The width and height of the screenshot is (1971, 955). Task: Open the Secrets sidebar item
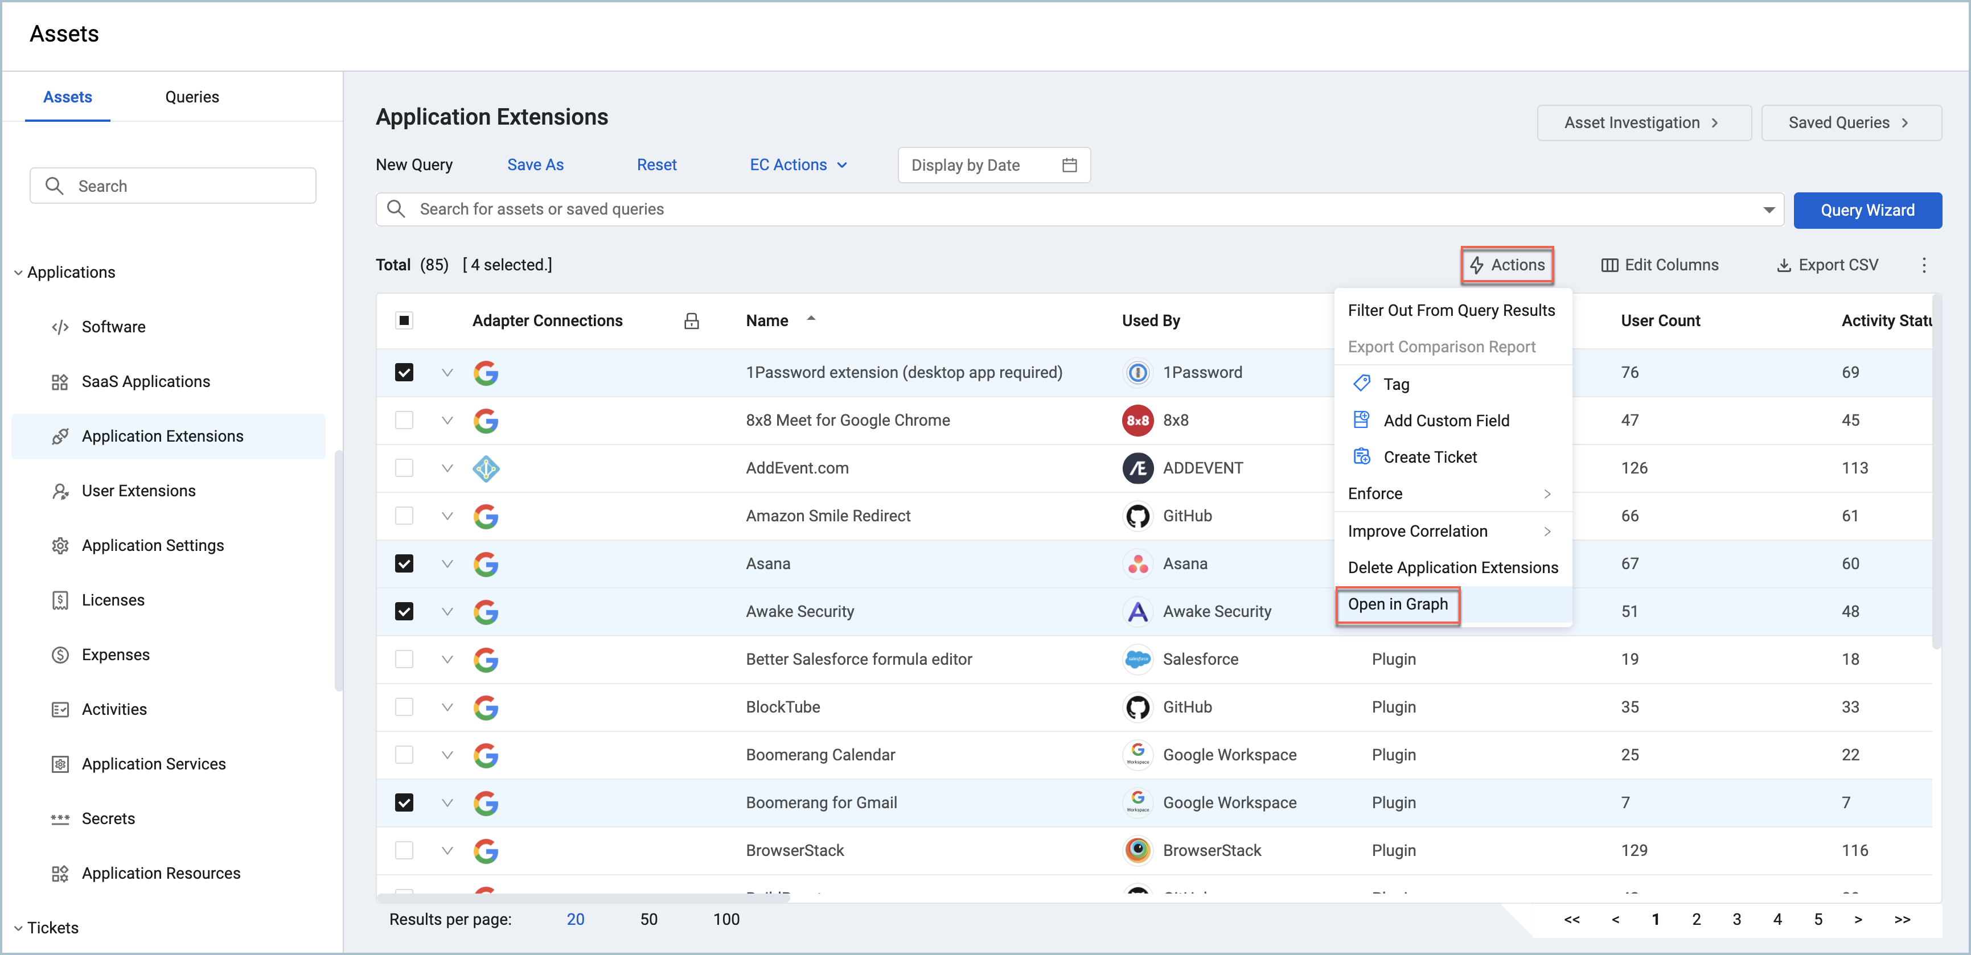(x=108, y=818)
